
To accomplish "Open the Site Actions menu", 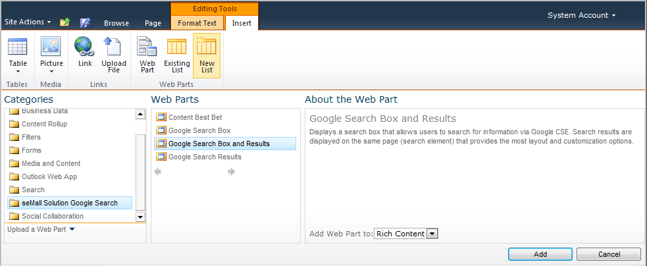I will tap(28, 22).
